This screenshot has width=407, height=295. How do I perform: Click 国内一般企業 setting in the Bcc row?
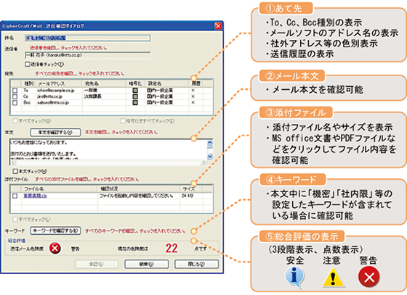point(160,102)
